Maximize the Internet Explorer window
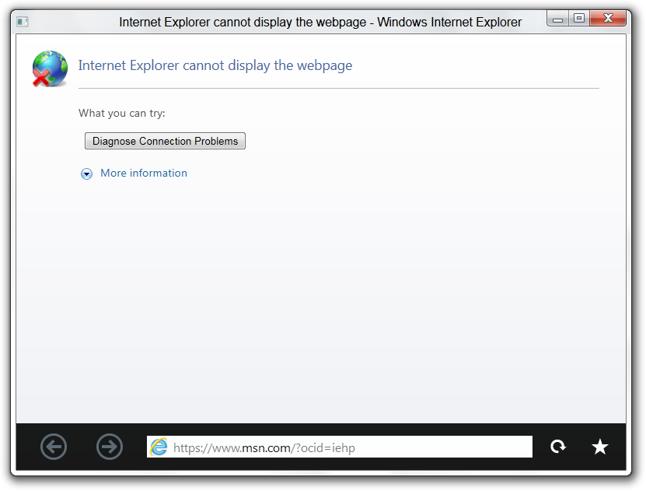The width and height of the screenshot is (646, 491). click(579, 19)
